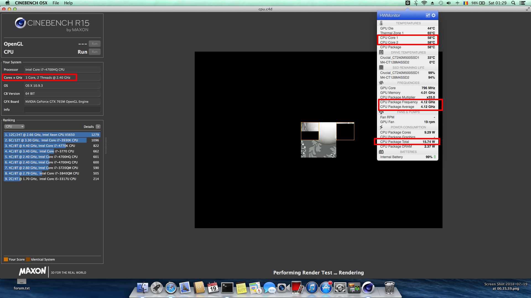
Task: Click the CPU Run button
Action: [95, 52]
